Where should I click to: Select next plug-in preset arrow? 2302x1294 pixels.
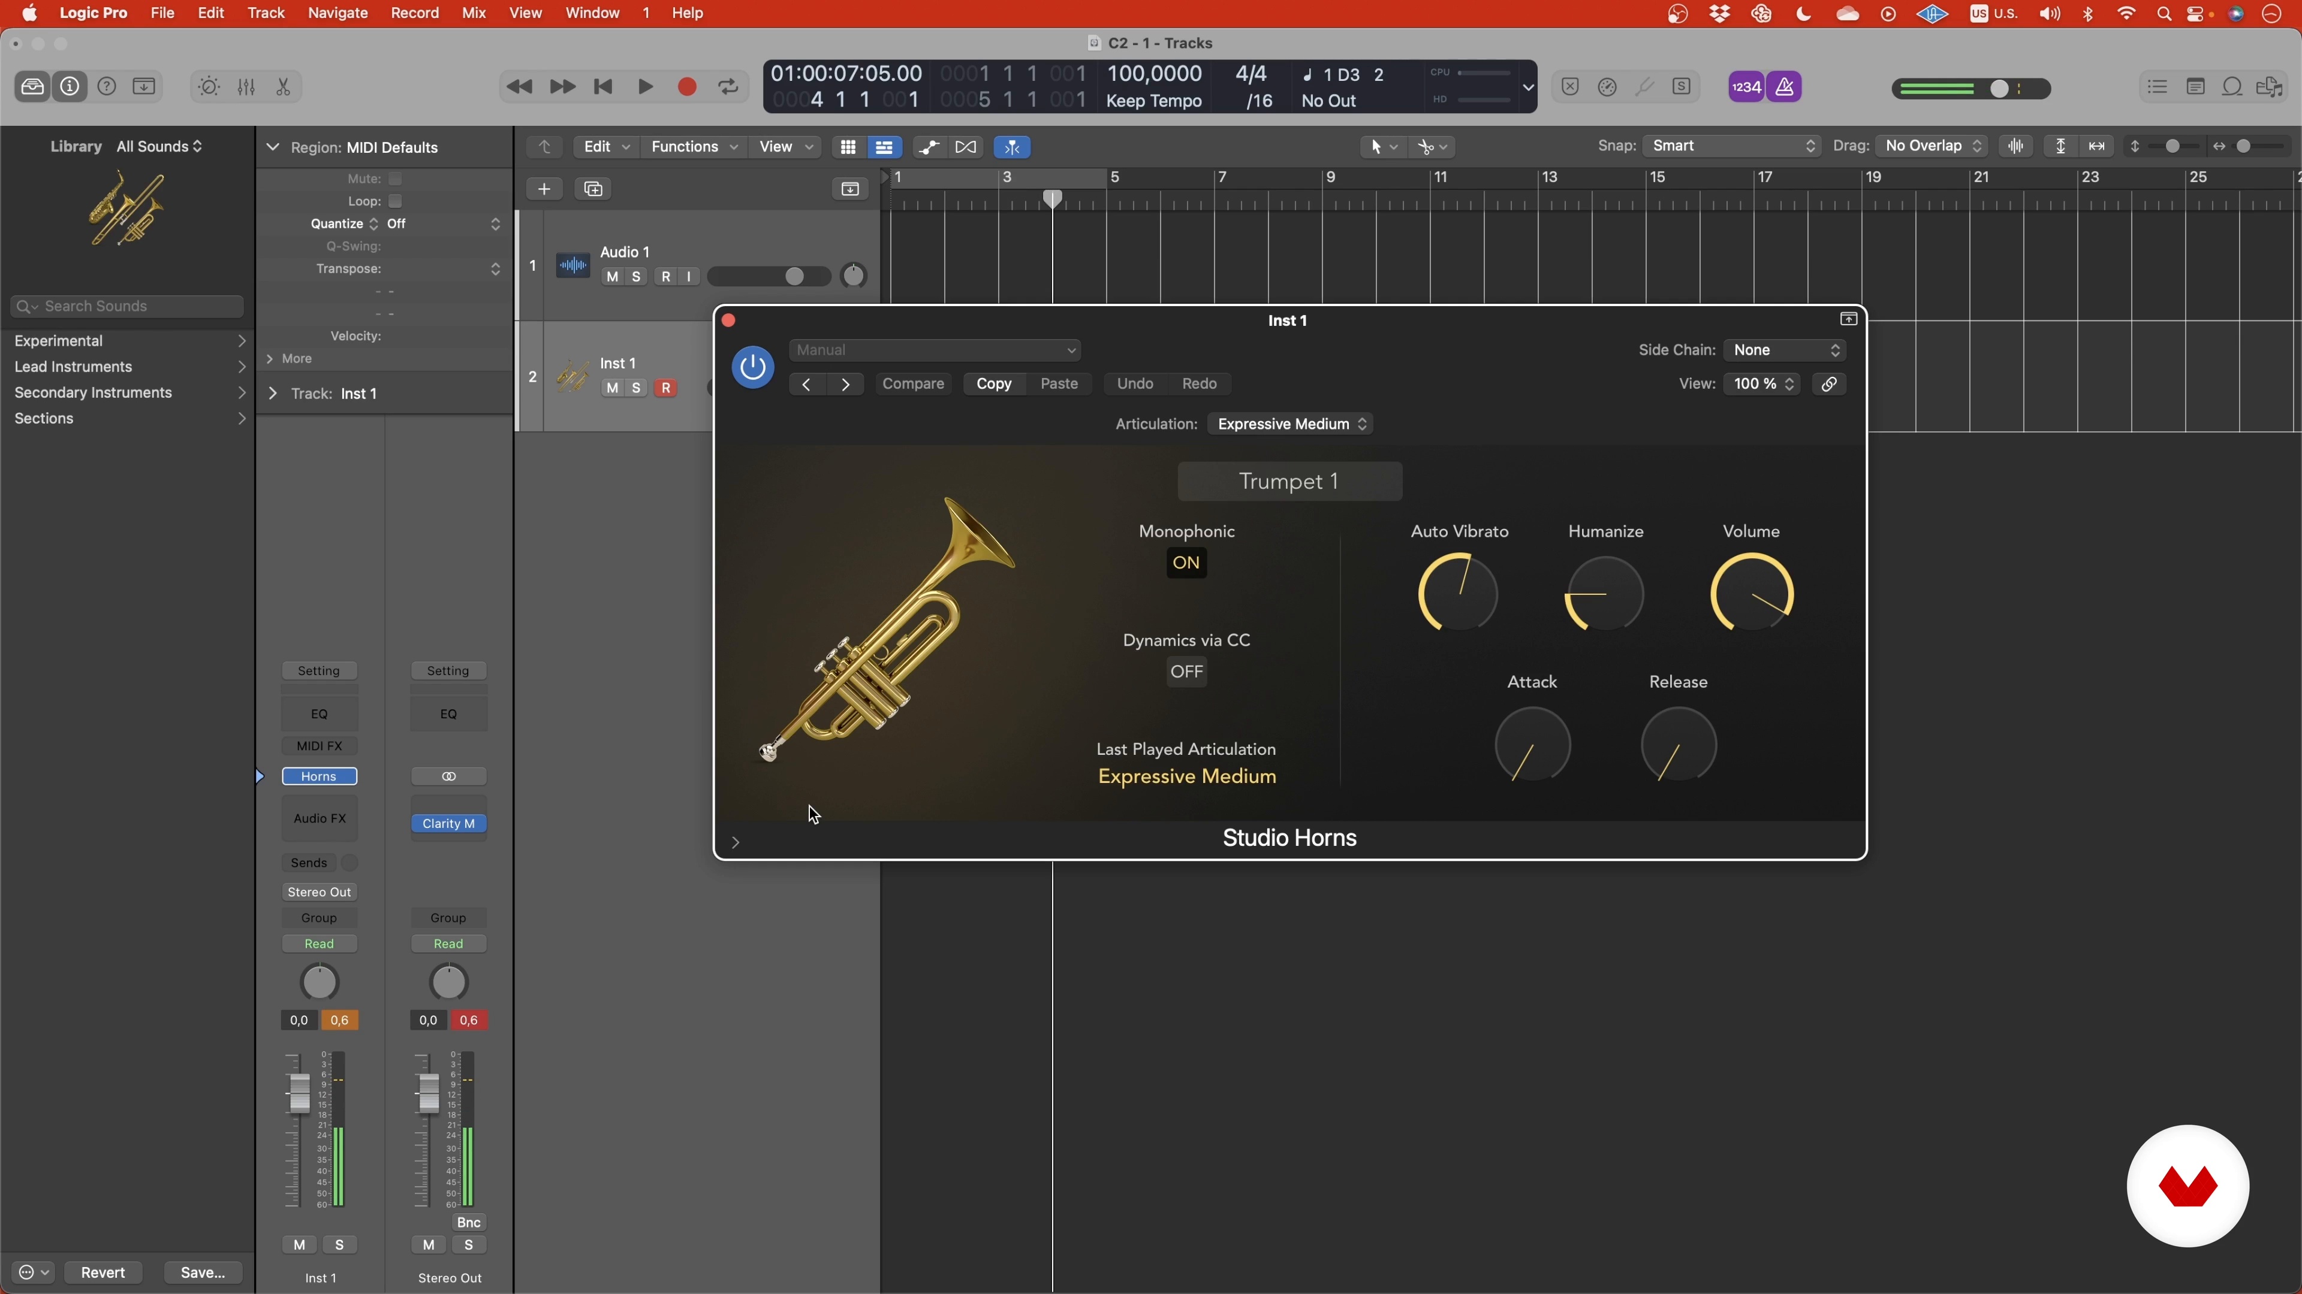(x=845, y=384)
